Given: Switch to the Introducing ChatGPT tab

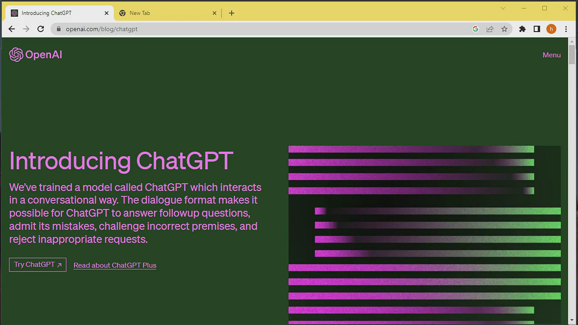Looking at the screenshot, I should tap(60, 13).
